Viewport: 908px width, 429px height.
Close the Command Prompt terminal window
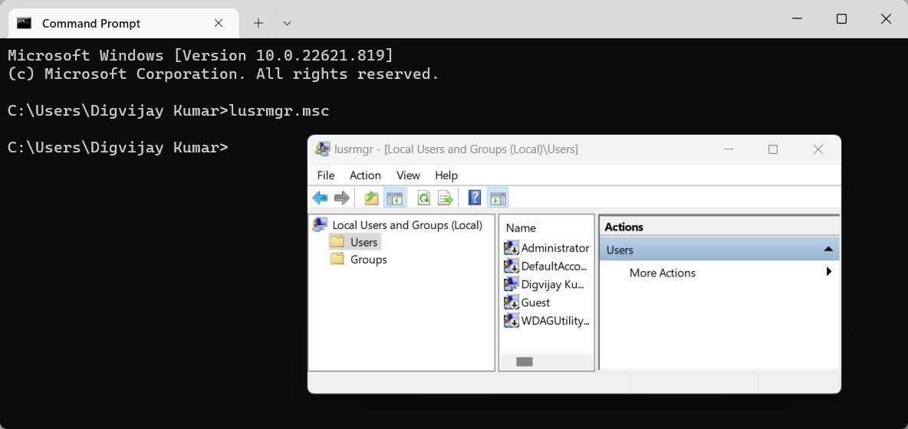[886, 18]
